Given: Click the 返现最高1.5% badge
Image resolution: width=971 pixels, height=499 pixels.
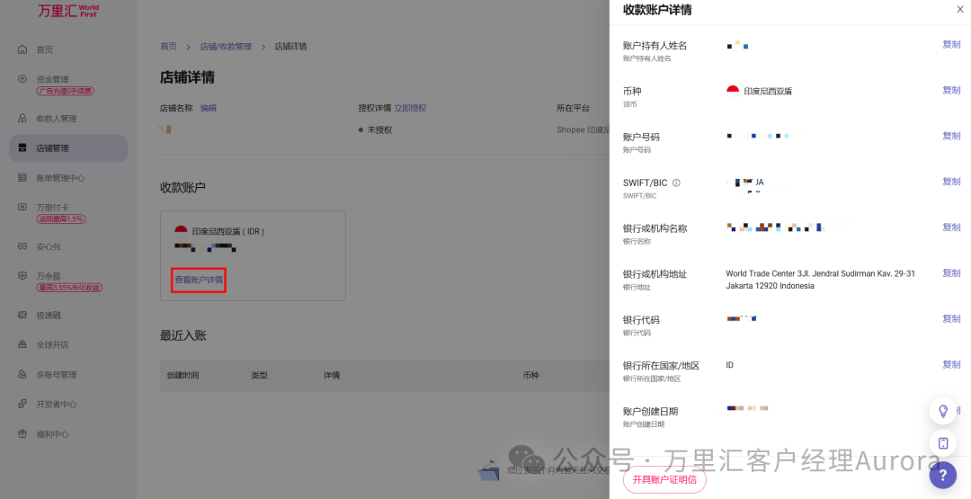Looking at the screenshot, I should [x=61, y=219].
